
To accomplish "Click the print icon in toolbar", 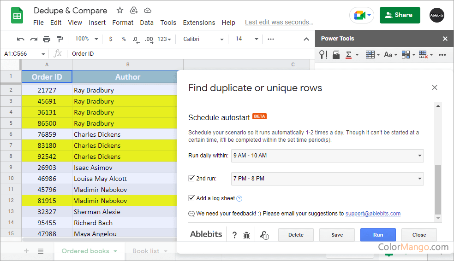I will (47, 39).
